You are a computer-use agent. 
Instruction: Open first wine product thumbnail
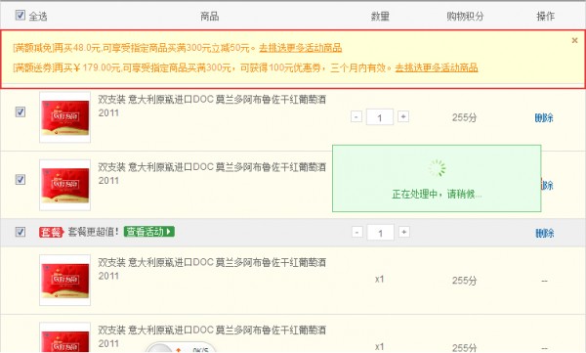click(65, 117)
